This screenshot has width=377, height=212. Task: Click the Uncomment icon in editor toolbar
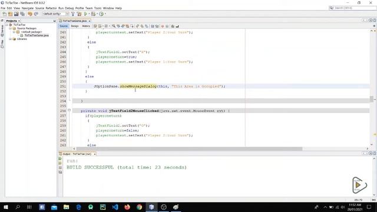click(177, 26)
